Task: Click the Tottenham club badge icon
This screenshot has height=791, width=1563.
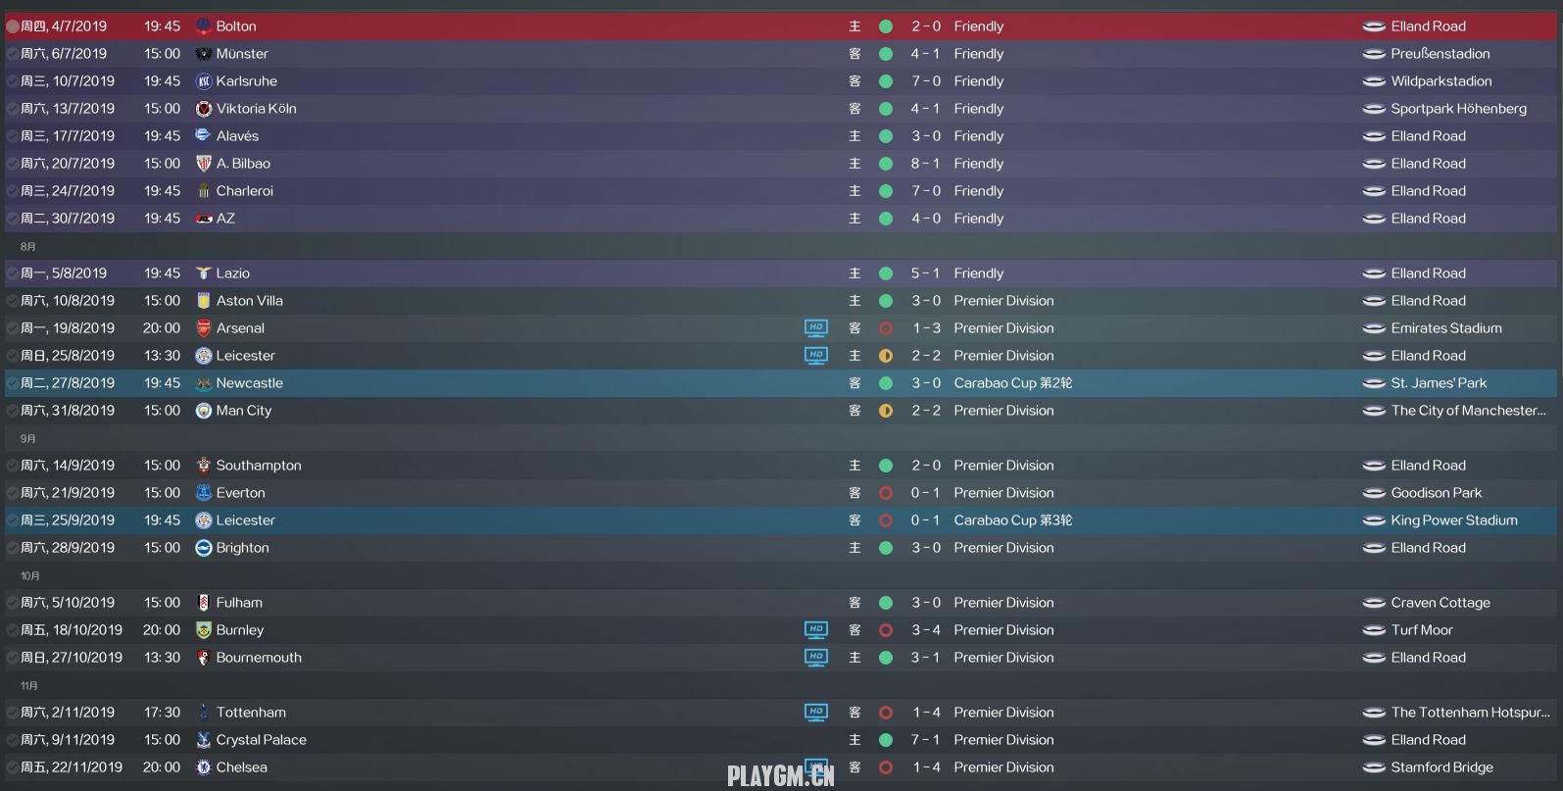Action: tap(204, 713)
